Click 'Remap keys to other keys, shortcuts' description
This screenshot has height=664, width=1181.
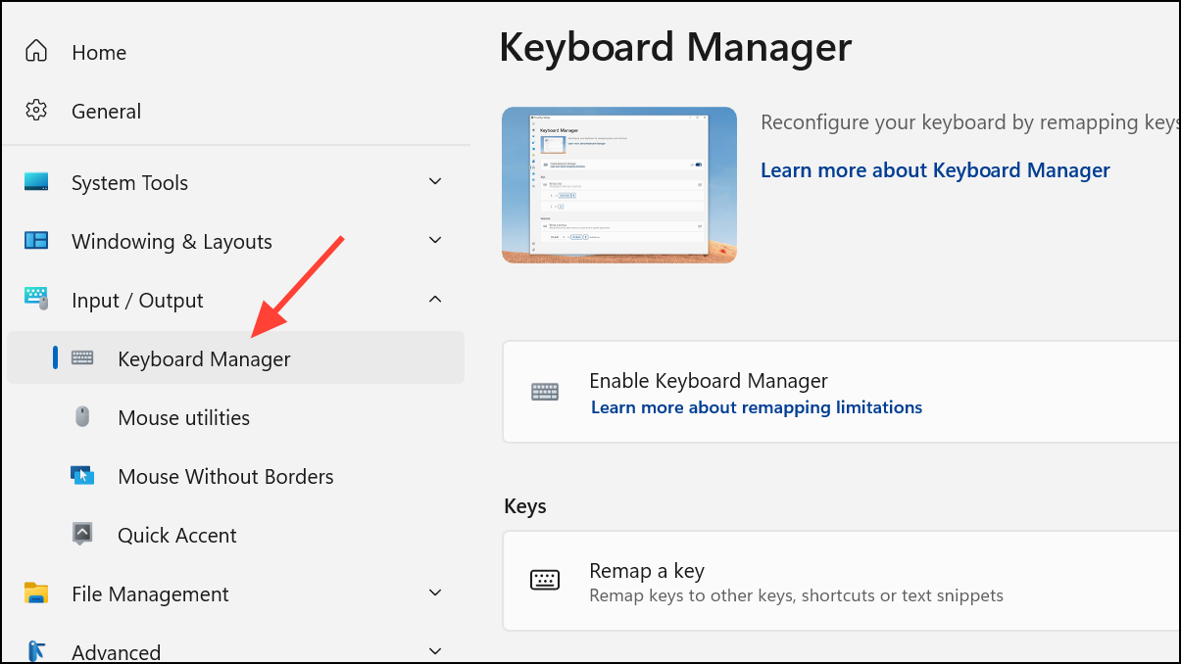coord(796,595)
